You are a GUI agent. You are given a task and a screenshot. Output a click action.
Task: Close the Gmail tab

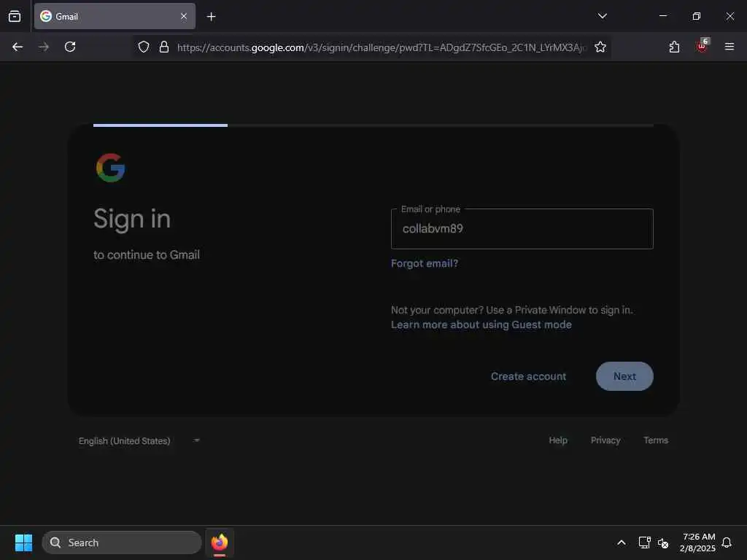pos(183,16)
